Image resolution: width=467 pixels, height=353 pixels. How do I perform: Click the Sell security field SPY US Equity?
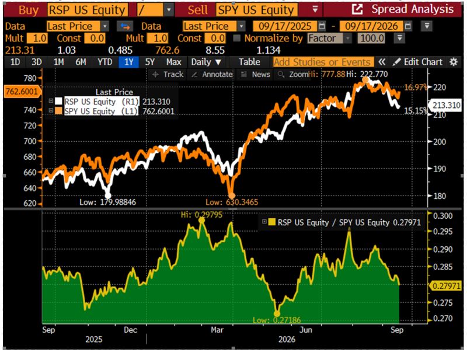tap(257, 10)
